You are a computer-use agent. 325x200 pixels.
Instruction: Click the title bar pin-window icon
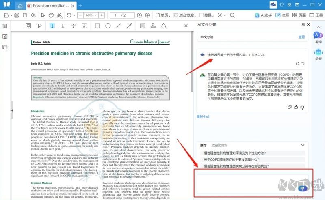[x=297, y=5]
